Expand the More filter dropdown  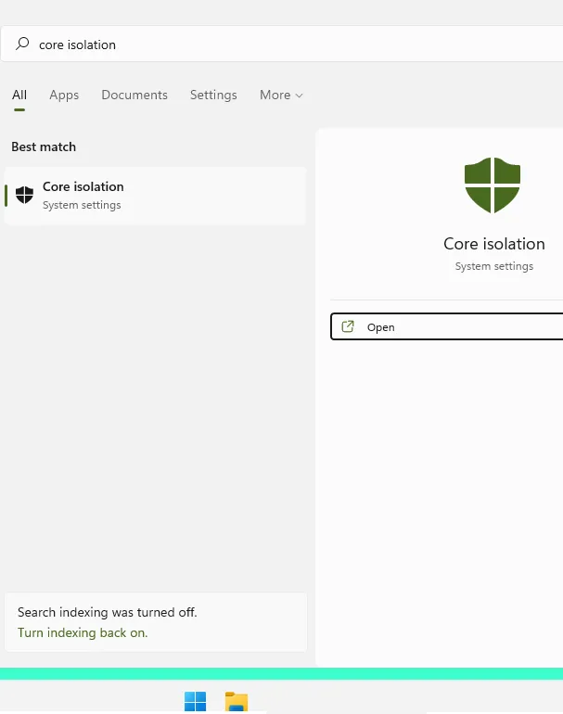280,95
